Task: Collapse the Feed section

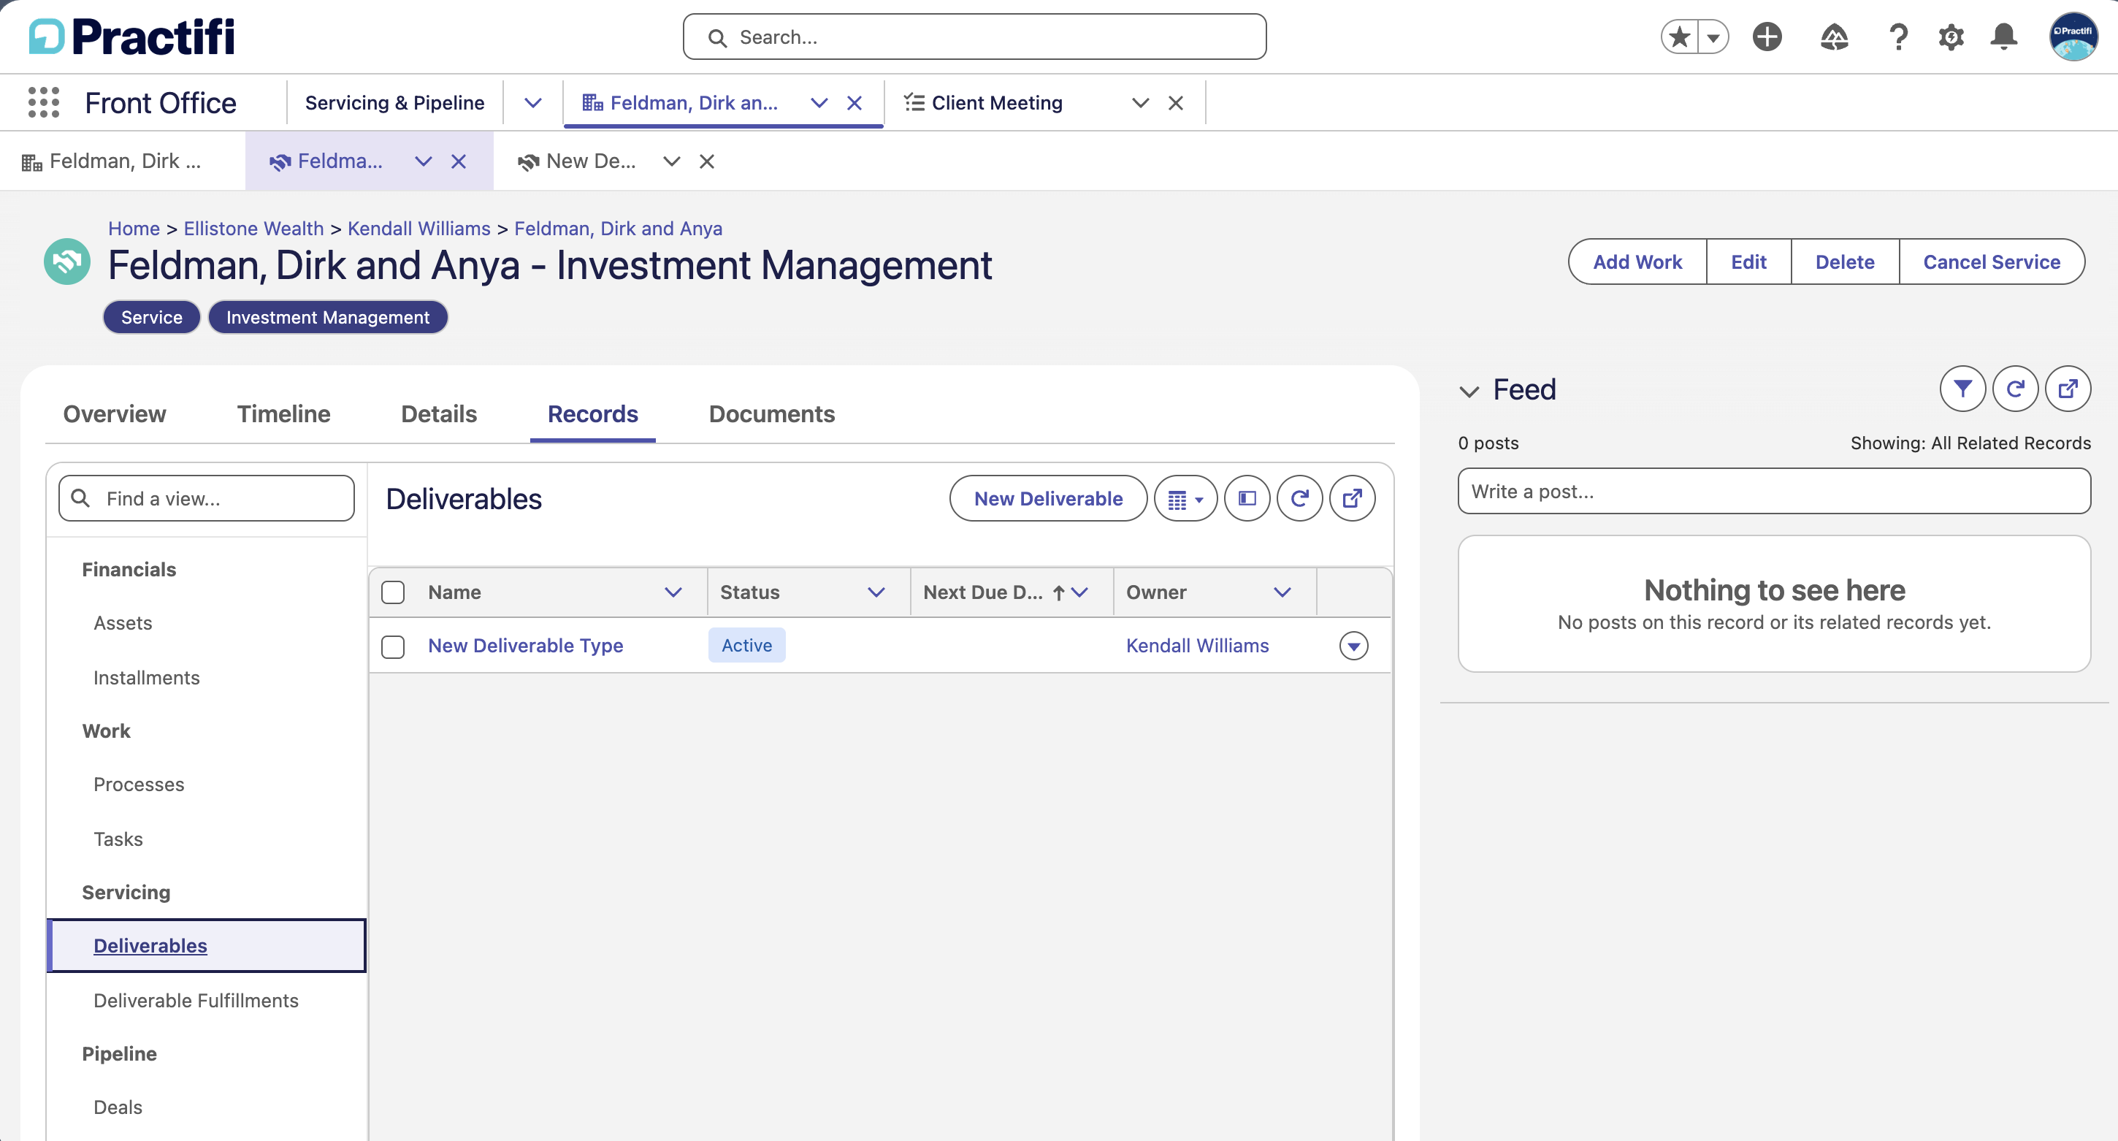Action: pyautogui.click(x=1469, y=391)
